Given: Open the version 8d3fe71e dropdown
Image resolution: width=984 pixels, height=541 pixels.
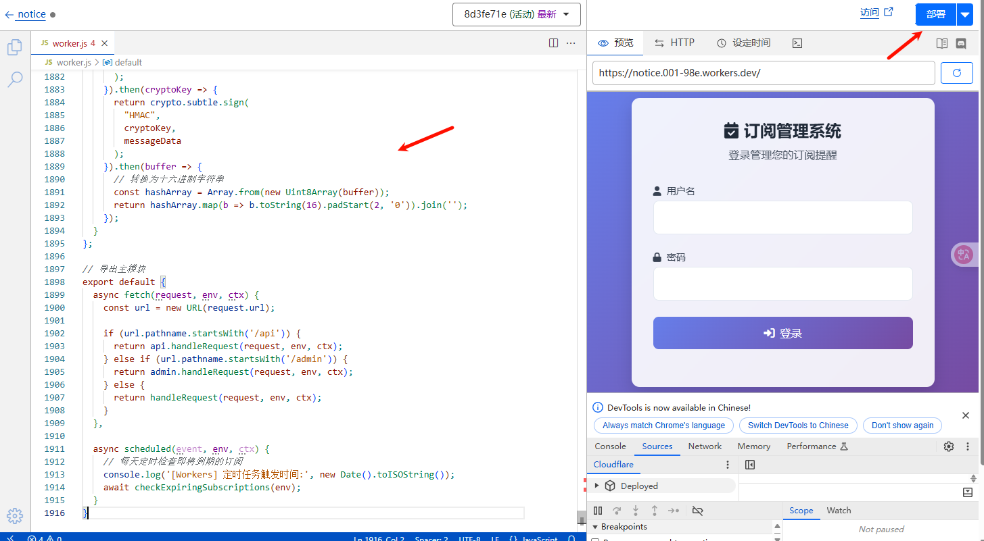Looking at the screenshot, I should [x=516, y=14].
